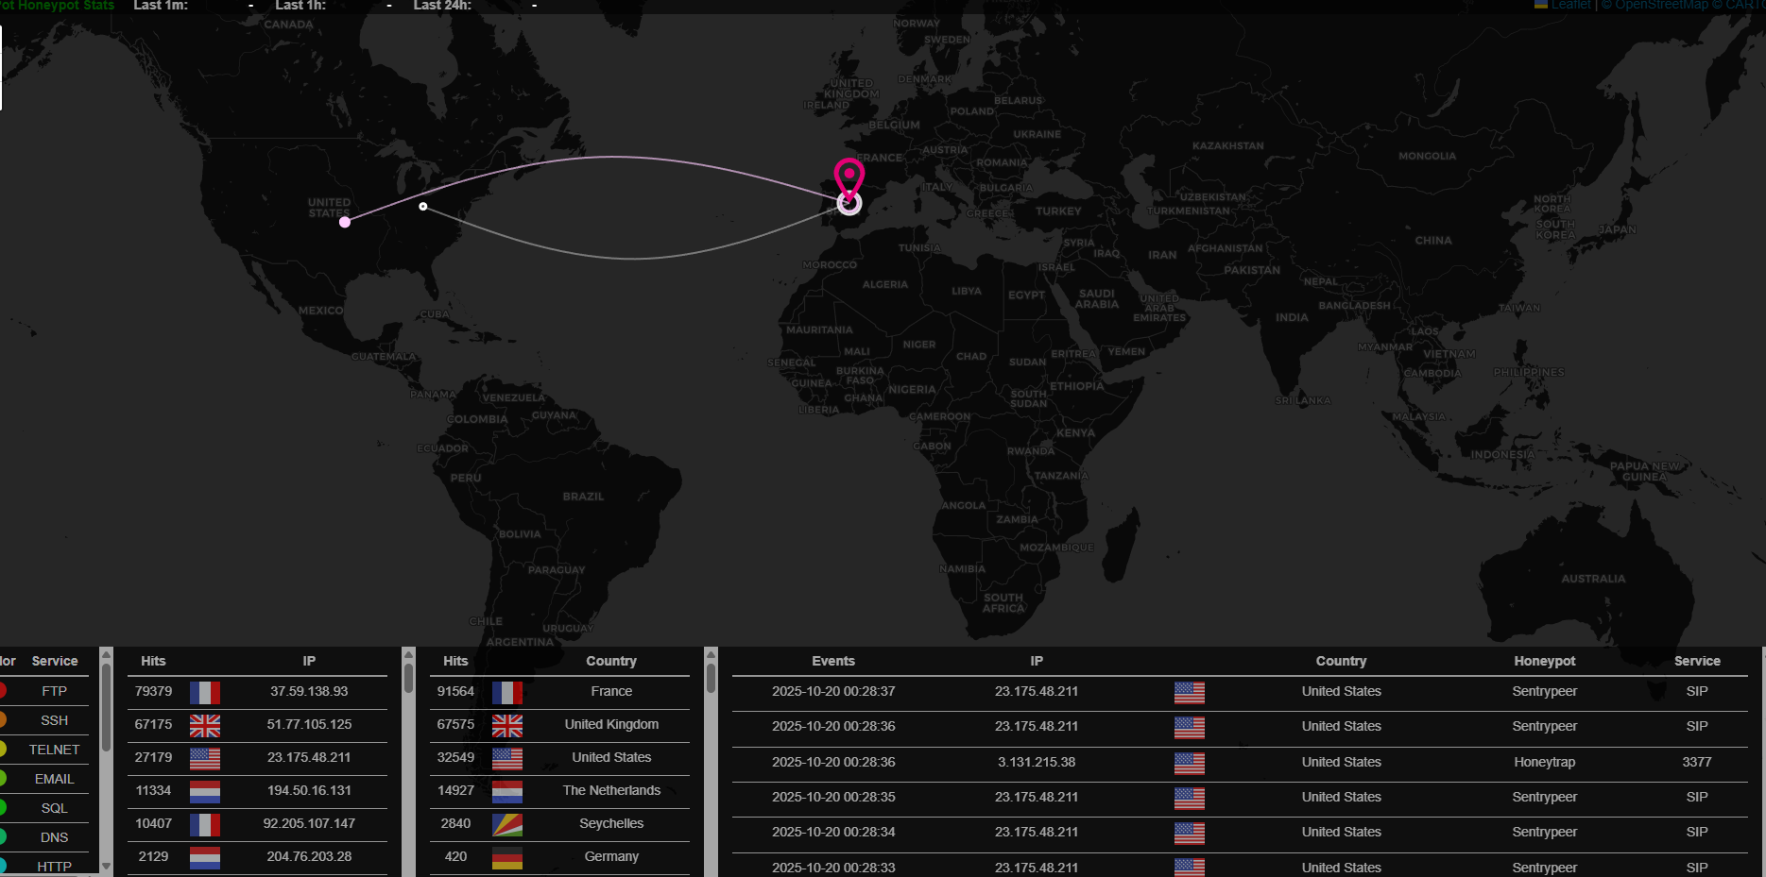Screen dimensions: 1766x877
Task: Open the Leaflet attribution link
Action: [1570, 5]
